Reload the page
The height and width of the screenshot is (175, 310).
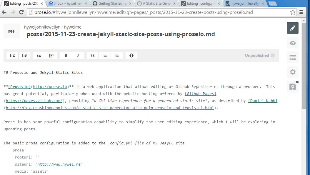(x=21, y=12)
